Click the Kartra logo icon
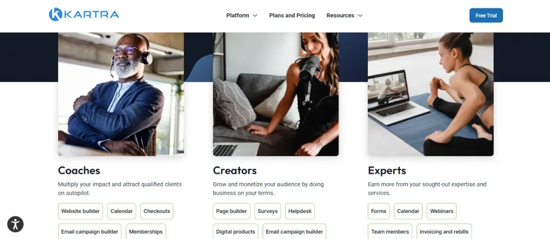This screenshot has height=239, width=550. (55, 14)
